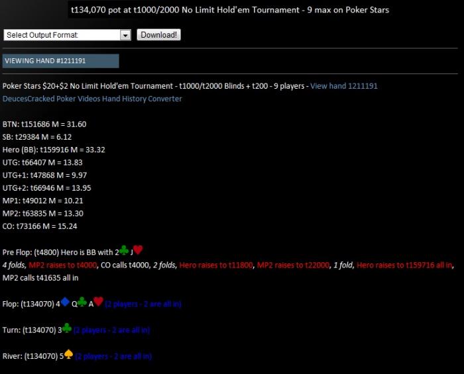This screenshot has height=374, width=464.
Task: Click the UTG+2: t66946 M = 13.95 line
Action: click(x=47, y=187)
